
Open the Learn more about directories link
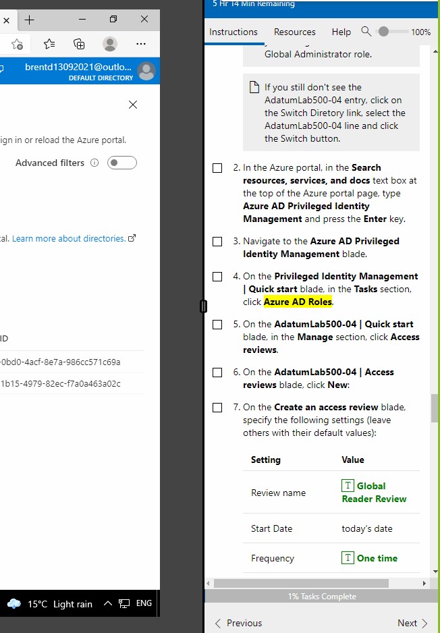click(x=69, y=239)
